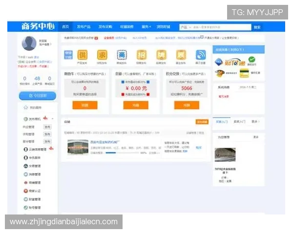Viewport: 293px width, 234px height.
Task: Click 发布 button beside 求购管理
Action: (47, 134)
